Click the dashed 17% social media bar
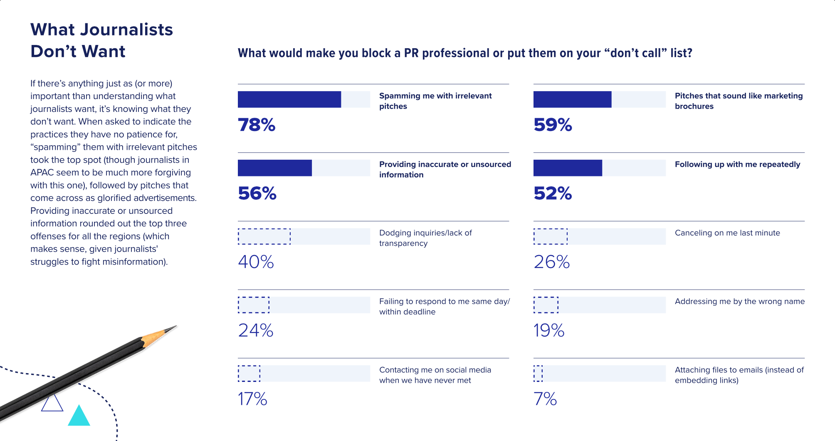This screenshot has width=835, height=441. (249, 373)
